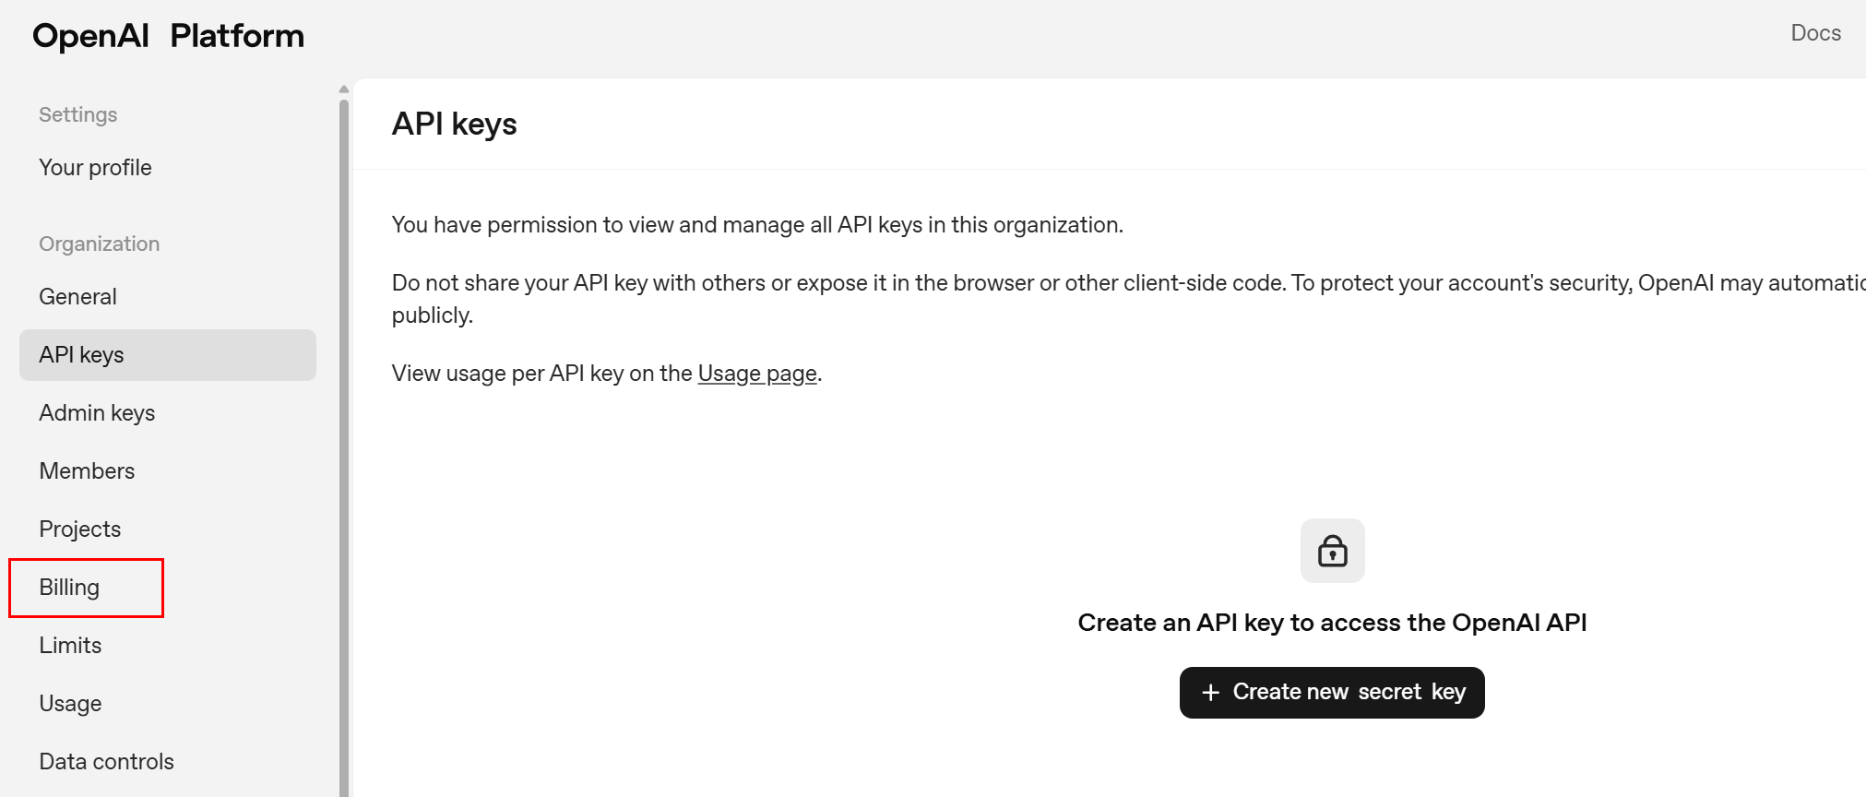Open the Docs link

pyautogui.click(x=1814, y=33)
